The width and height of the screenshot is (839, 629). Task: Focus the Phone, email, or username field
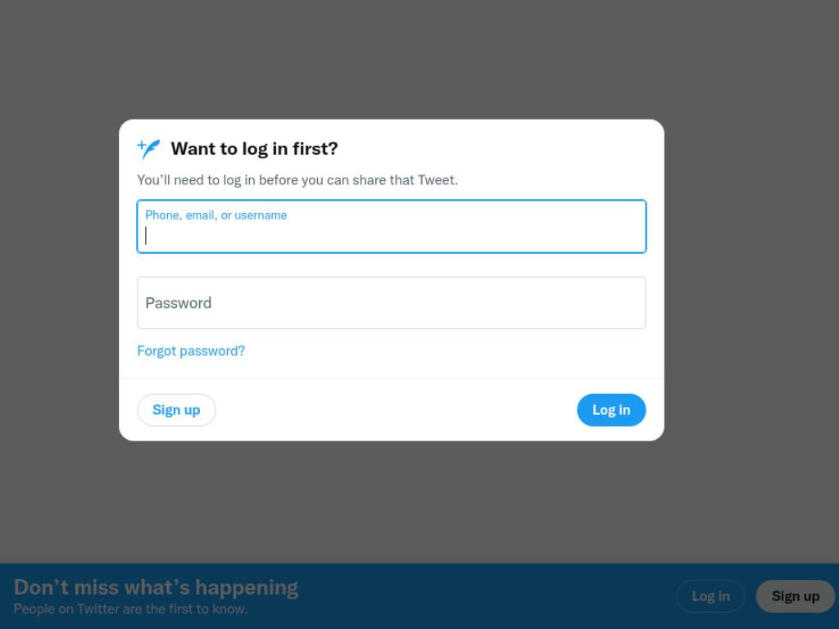click(392, 226)
